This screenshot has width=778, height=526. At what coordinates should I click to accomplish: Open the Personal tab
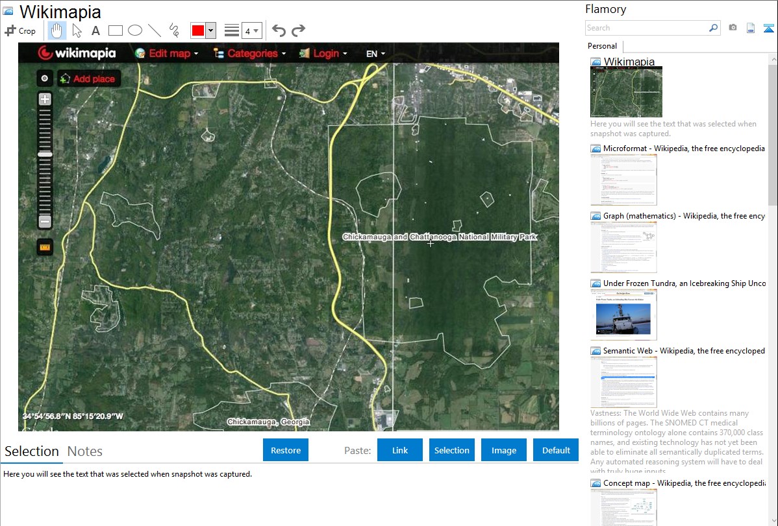[603, 45]
